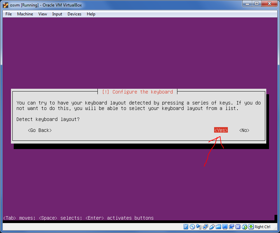Image resolution: width=280 pixels, height=233 pixels.
Task: Open the Help menu
Action: click(x=91, y=14)
